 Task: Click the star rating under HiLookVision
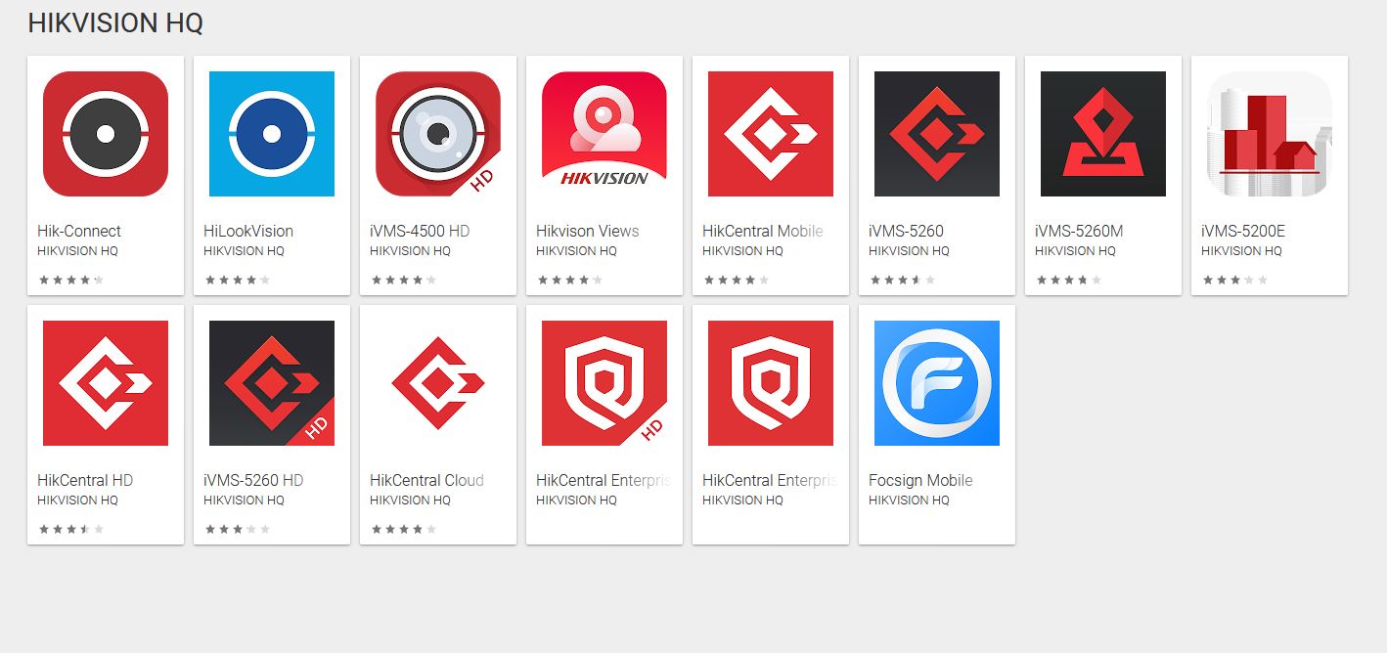pyautogui.click(x=237, y=281)
